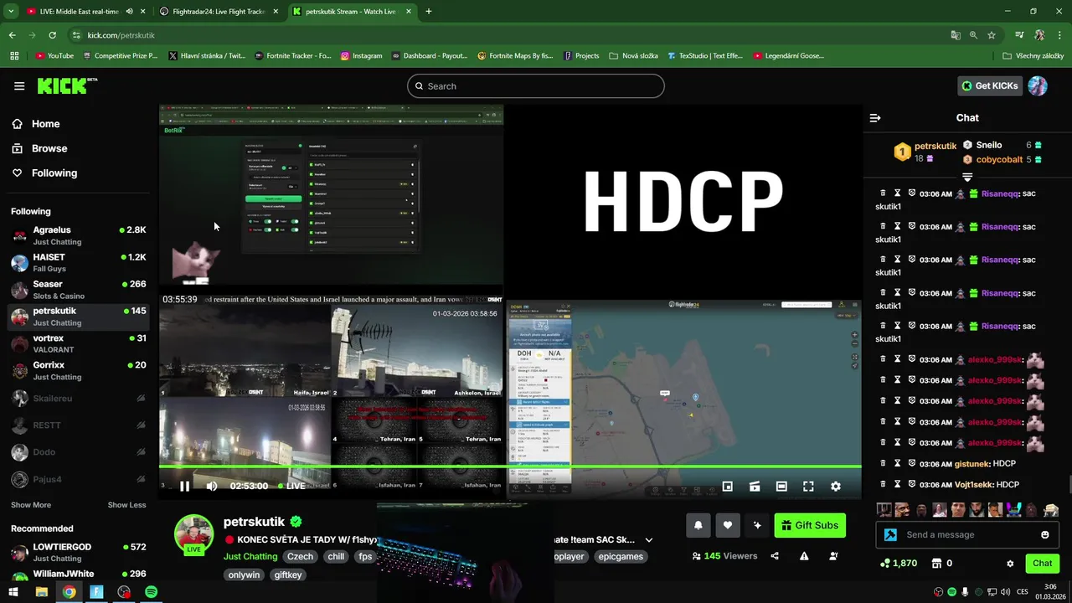Click the Gift Subs button
Viewport: 1072px width, 603px height.
810,525
